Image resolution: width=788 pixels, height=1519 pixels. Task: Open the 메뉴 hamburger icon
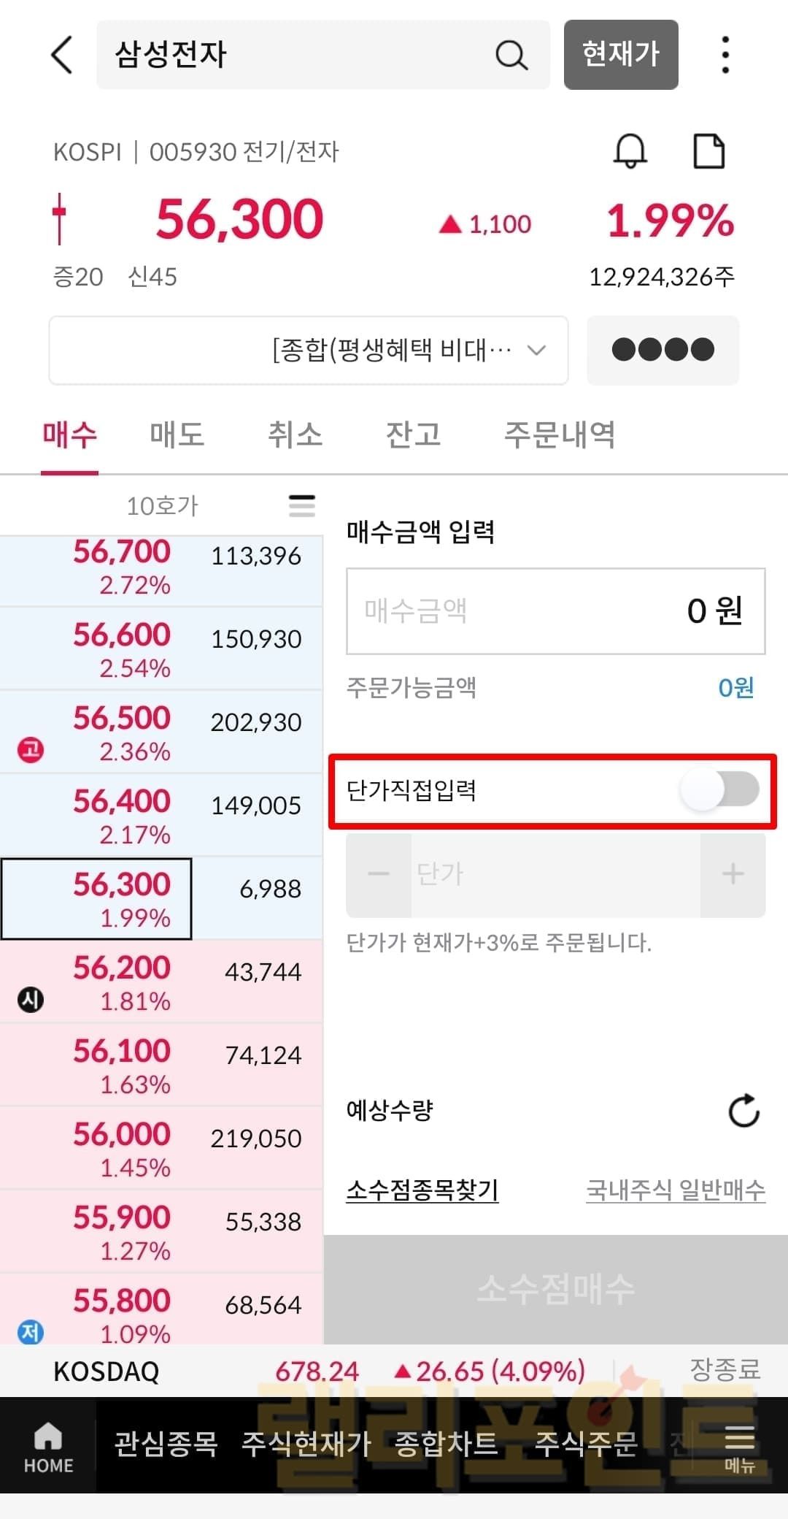tap(739, 1446)
